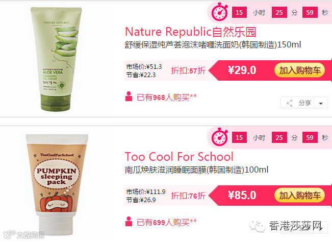Screen dimensions: 332x242
Task: Click the ¥29.0 price banner
Action: (x=242, y=70)
